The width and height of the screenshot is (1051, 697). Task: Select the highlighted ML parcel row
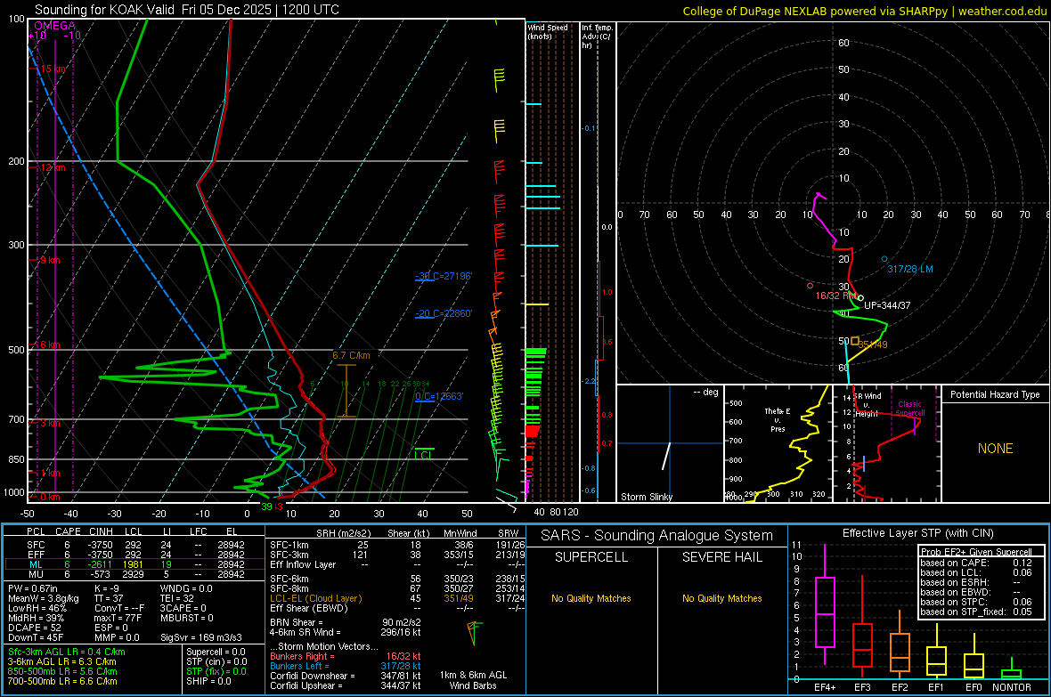pos(134,564)
